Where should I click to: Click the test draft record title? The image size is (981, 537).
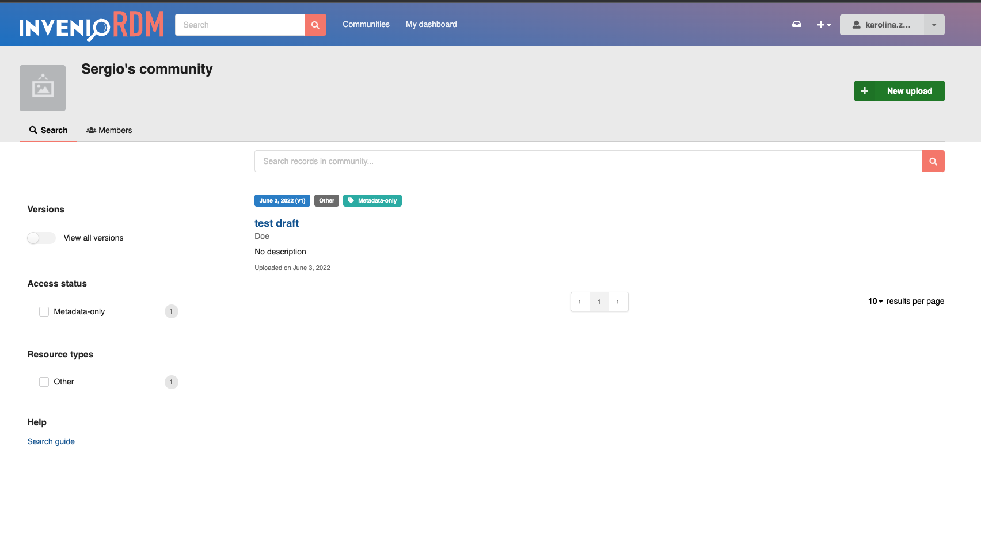pyautogui.click(x=276, y=223)
